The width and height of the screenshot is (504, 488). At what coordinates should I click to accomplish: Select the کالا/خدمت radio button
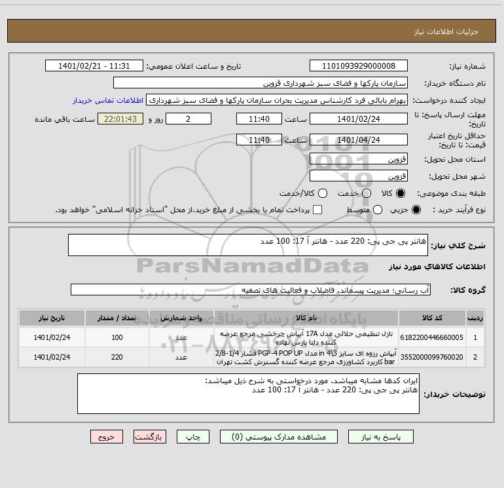(323, 193)
